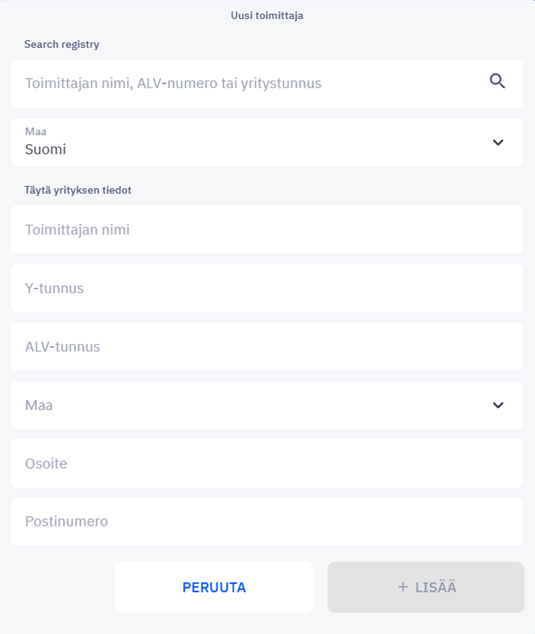
Task: Click the Osoite address field
Action: (267, 463)
